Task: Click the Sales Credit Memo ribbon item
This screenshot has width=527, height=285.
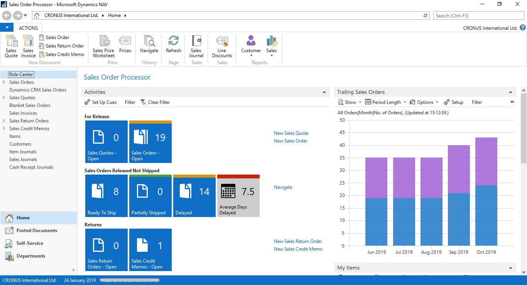Action: coord(61,54)
